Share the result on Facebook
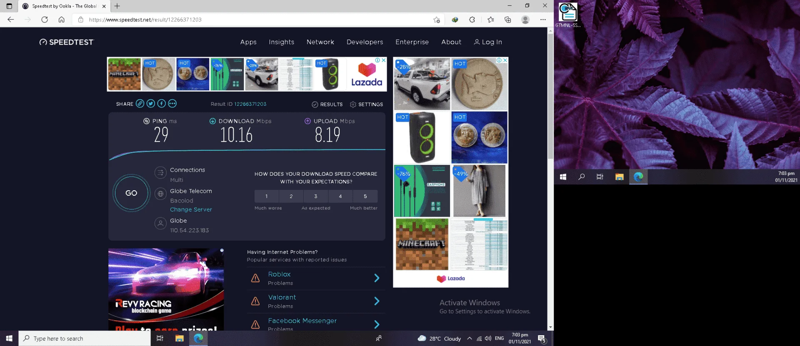Viewport: 800px width, 346px height. click(x=162, y=104)
